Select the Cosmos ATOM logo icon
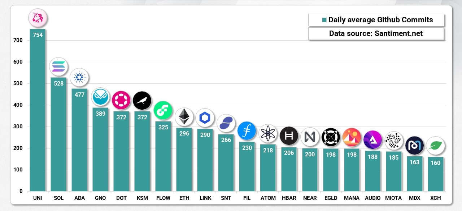Image resolution: width=462 pixels, height=211 pixels. coord(268,134)
